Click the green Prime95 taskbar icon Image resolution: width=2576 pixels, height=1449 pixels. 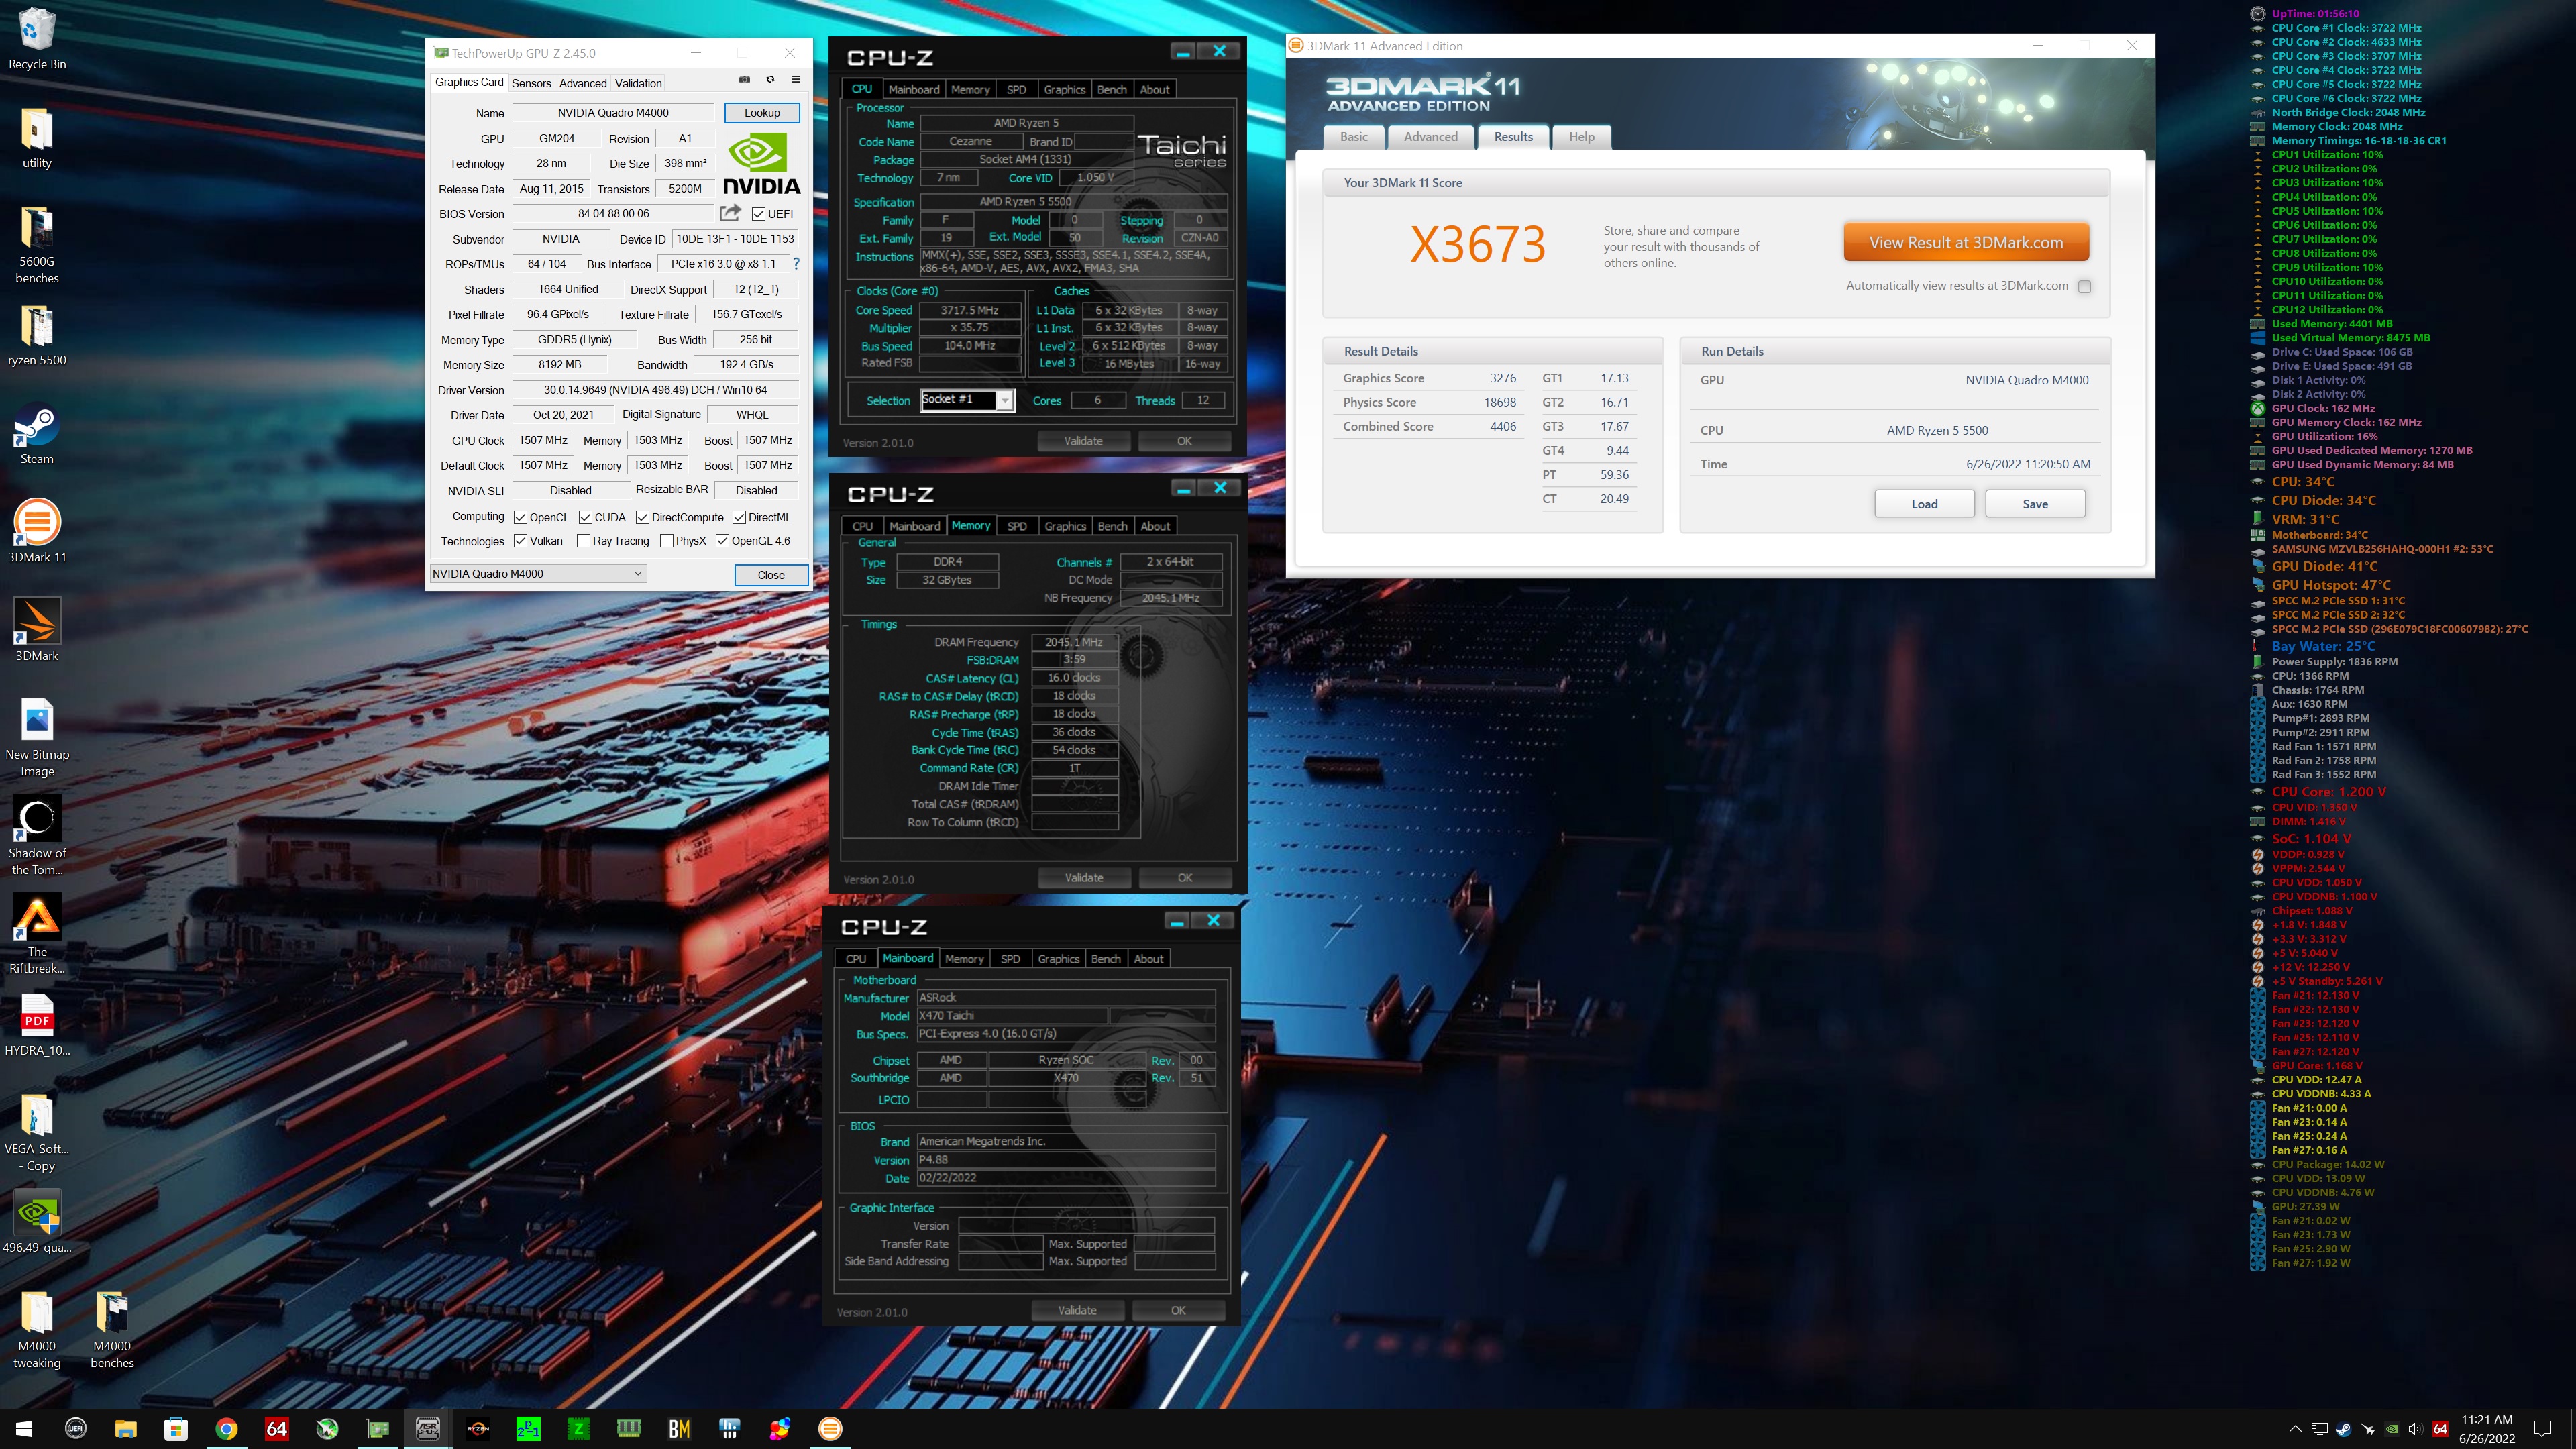pyautogui.click(x=528, y=1428)
